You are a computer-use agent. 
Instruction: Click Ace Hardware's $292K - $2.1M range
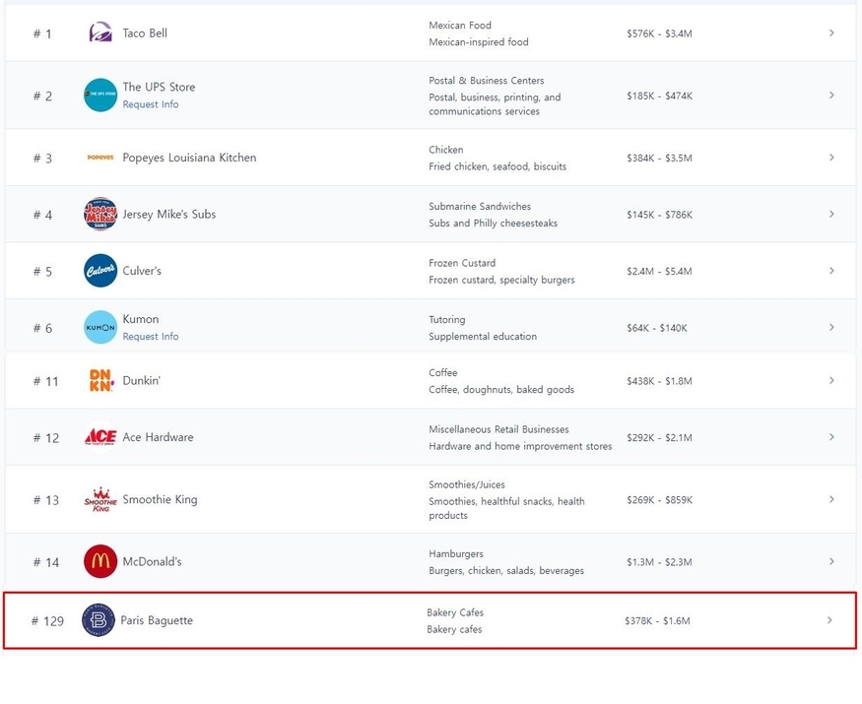point(659,437)
